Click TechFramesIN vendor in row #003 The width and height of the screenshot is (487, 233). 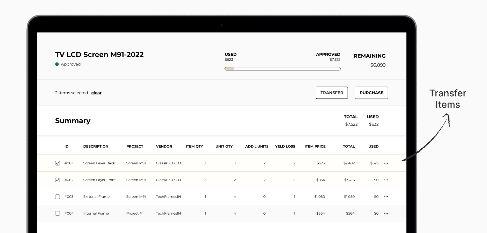[x=168, y=197]
